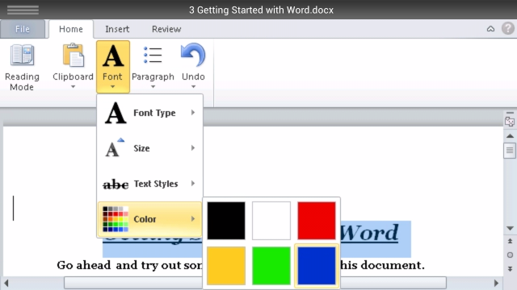The height and width of the screenshot is (290, 517).
Task: Apply the green font color
Action: point(271,266)
